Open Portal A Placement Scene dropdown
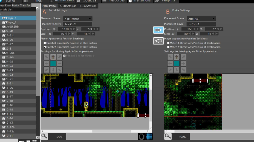This screenshot has width=254, height=142. pyautogui.click(x=78, y=19)
